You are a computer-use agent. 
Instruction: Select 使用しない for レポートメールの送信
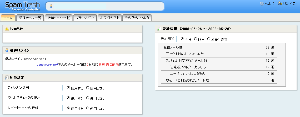click(x=88, y=108)
